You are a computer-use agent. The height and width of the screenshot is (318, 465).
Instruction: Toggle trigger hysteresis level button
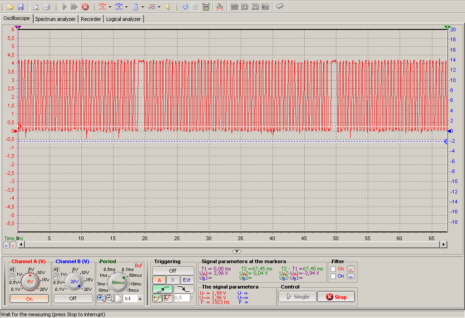click(168, 298)
